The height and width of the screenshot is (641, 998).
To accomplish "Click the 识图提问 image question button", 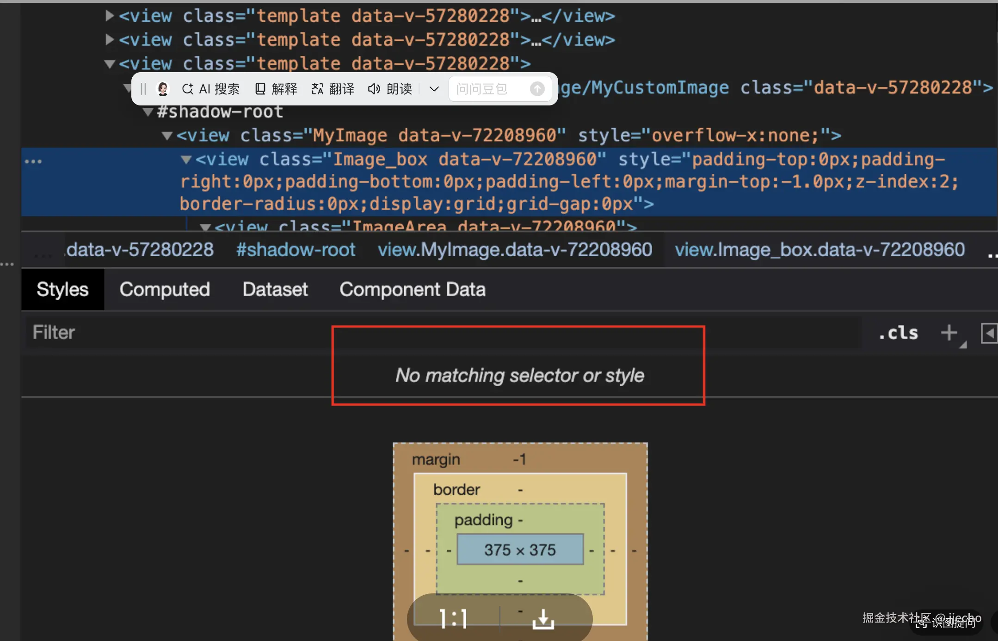I will coord(946,623).
